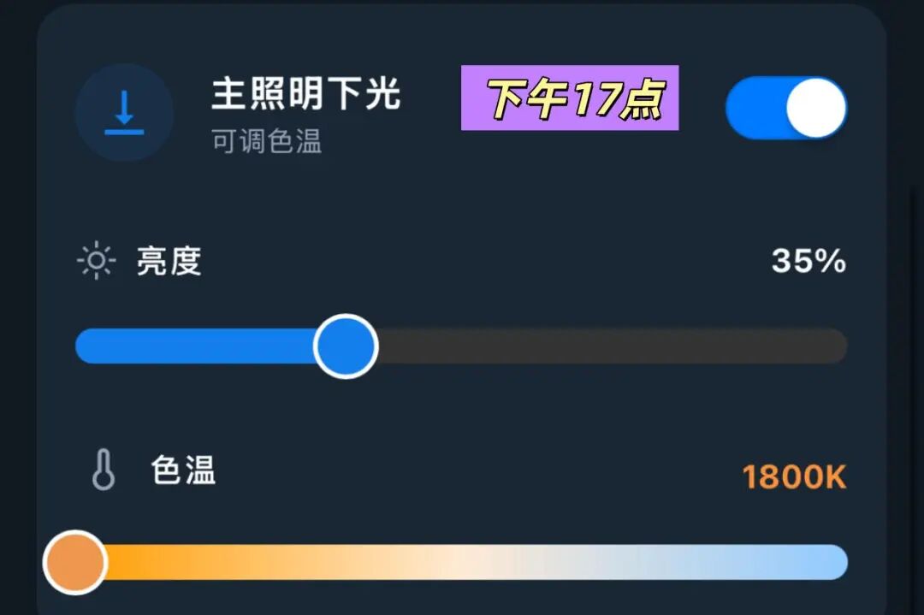The image size is (924, 615).
Task: Select neutral white middle of color temperature bar
Action: pos(471,562)
